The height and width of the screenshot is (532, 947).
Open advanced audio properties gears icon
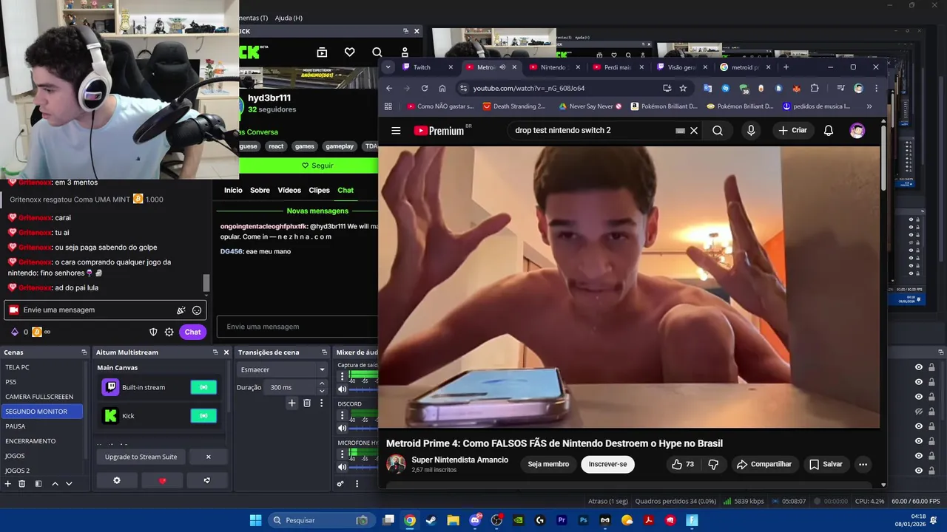click(340, 484)
